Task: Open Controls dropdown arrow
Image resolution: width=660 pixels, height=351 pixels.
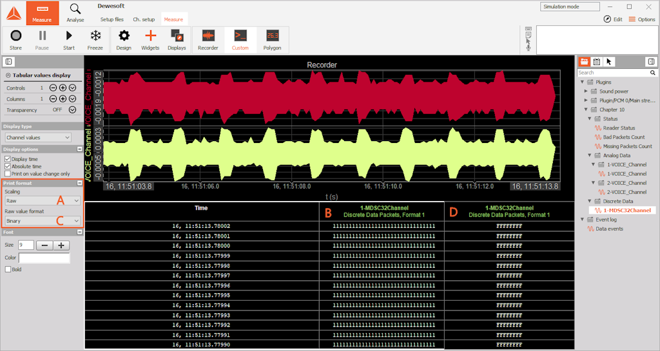Action: click(72, 88)
